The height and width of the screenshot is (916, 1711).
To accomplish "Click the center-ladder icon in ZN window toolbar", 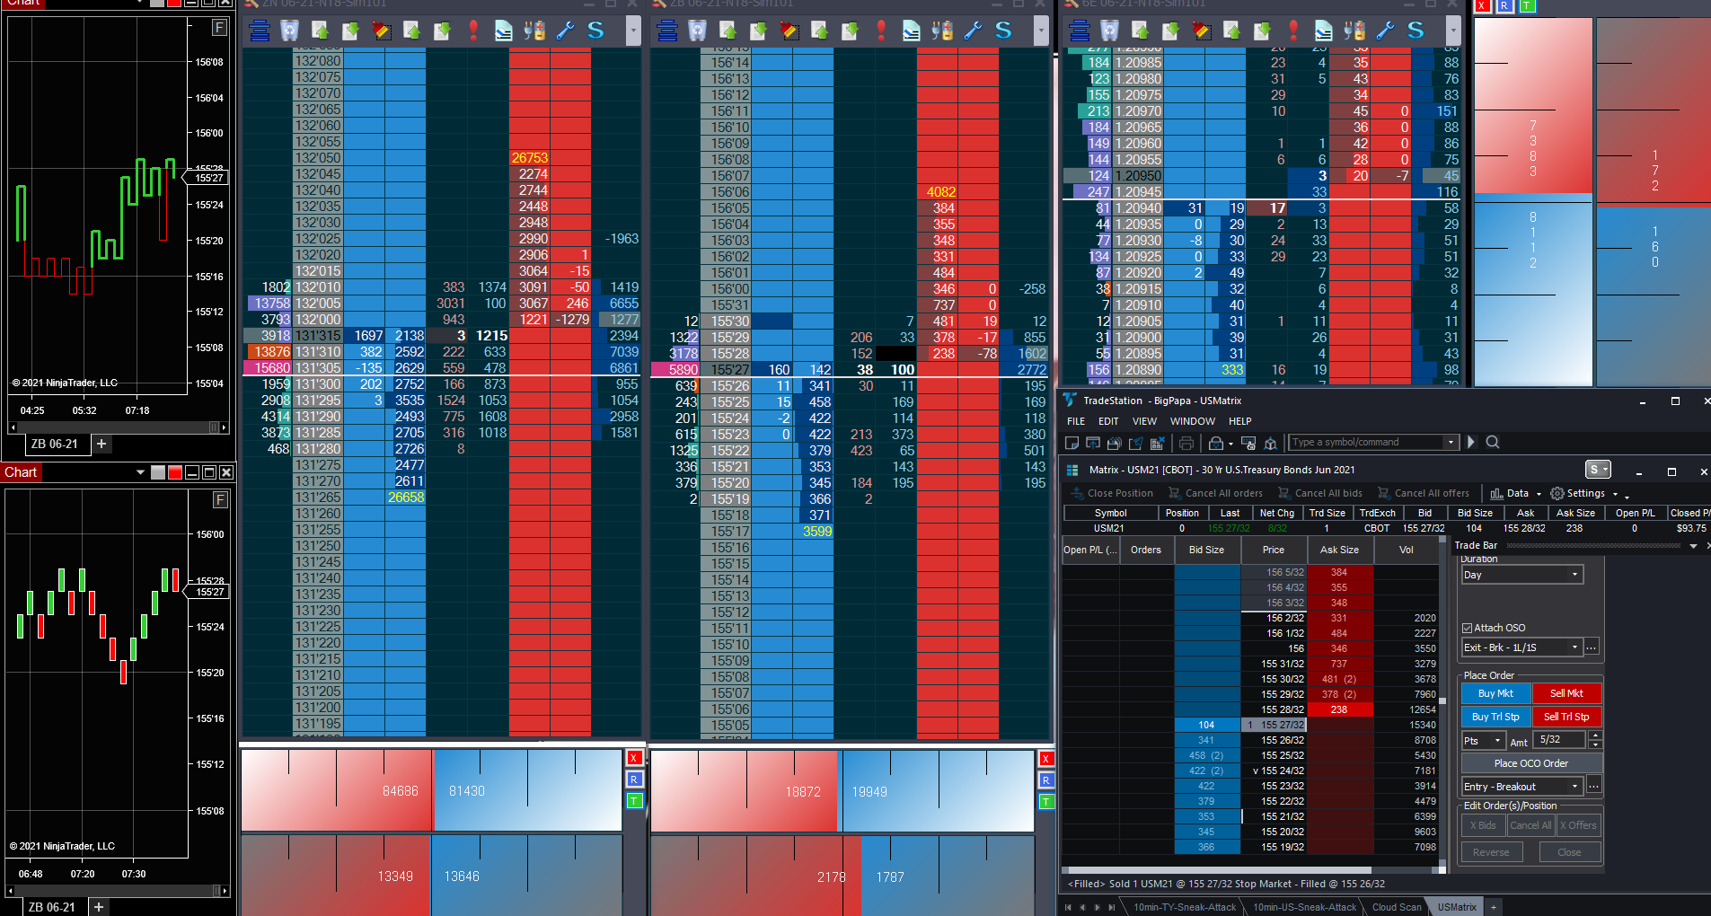I will (260, 31).
